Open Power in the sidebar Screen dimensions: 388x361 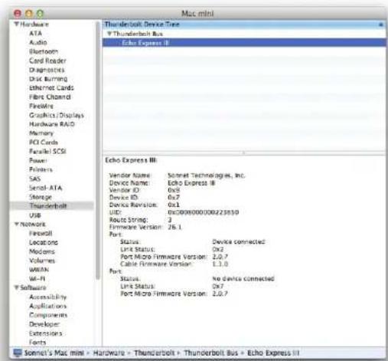pyautogui.click(x=38, y=160)
